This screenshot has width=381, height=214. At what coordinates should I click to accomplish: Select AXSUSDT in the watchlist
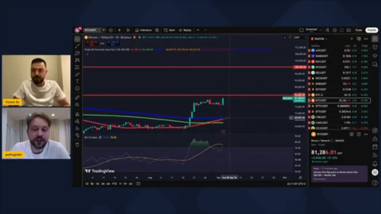point(339,50)
